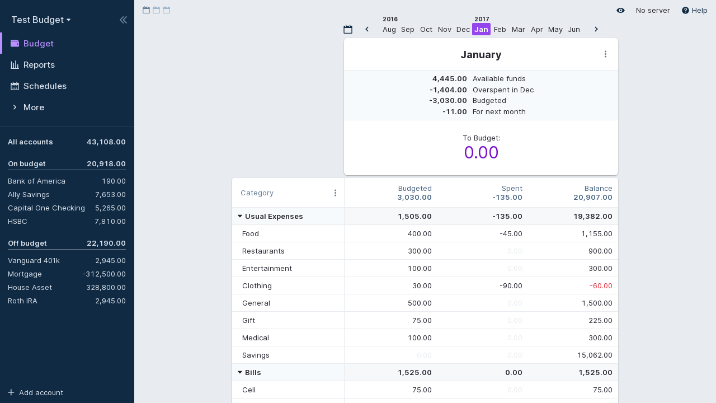Collapse the Usual Expenses category group
This screenshot has height=403, width=716.
click(x=240, y=216)
